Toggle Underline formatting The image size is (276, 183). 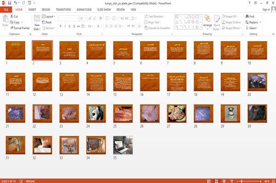[x=69, y=26]
